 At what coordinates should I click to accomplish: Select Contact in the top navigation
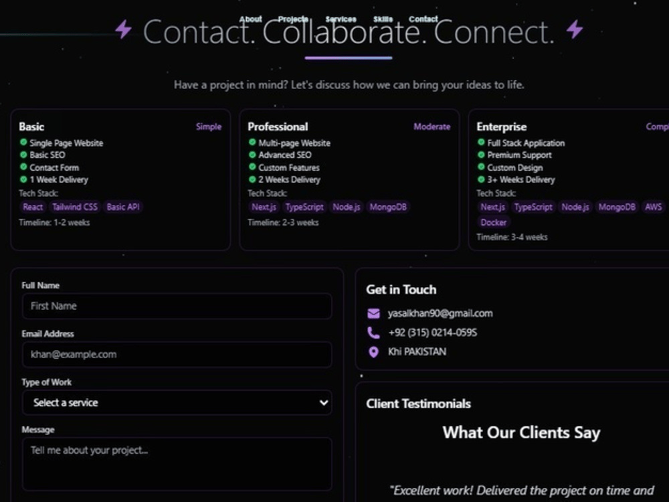tap(423, 19)
